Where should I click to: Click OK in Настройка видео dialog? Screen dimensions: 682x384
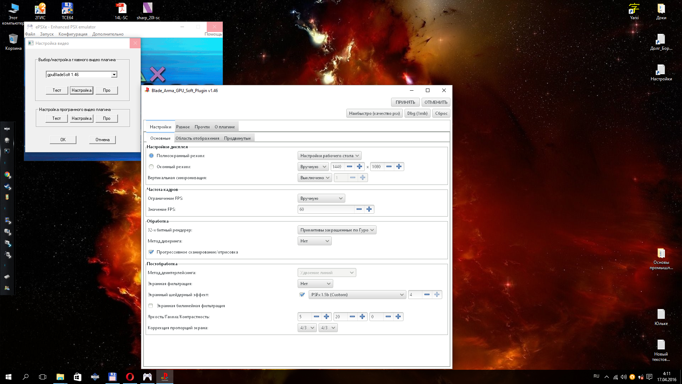coord(63,140)
